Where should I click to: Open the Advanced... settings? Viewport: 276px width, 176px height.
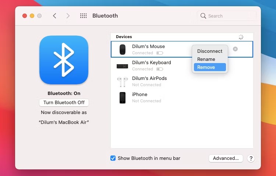pyautogui.click(x=226, y=158)
